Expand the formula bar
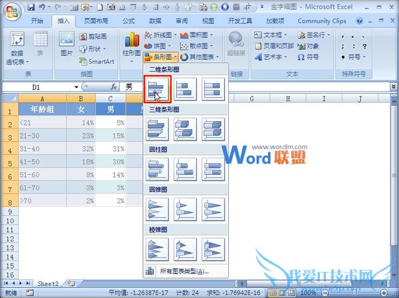Viewport: 399px width, 298px height. click(394, 86)
